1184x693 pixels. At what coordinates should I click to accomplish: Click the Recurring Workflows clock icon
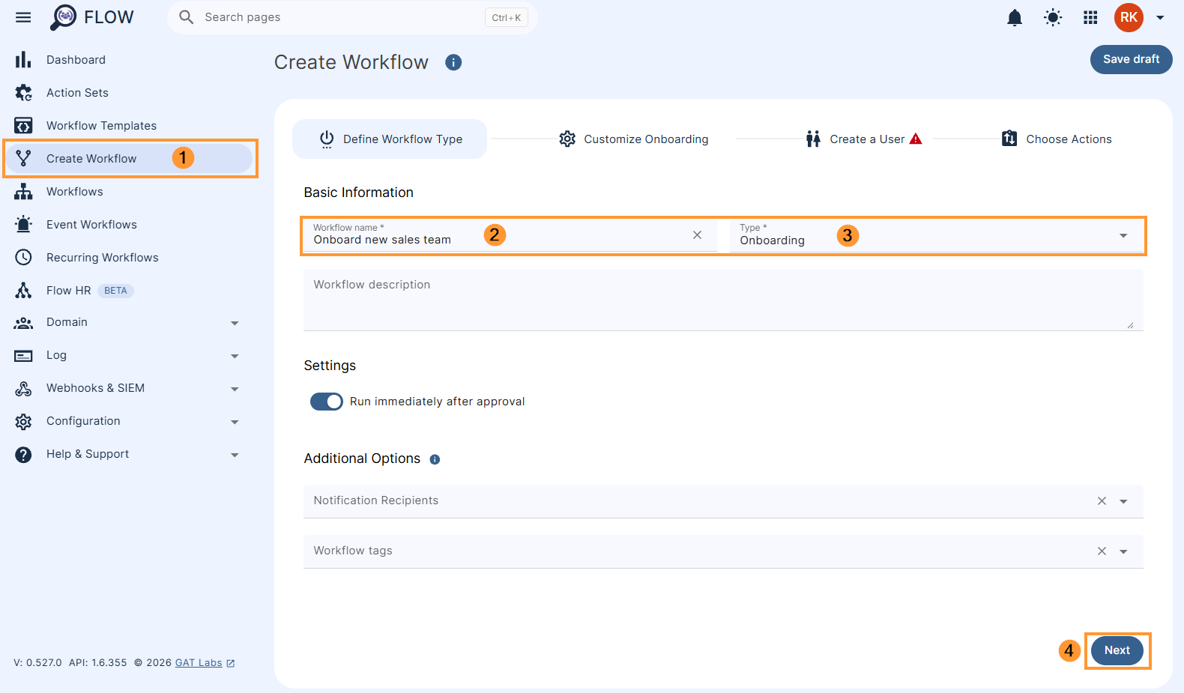click(23, 258)
